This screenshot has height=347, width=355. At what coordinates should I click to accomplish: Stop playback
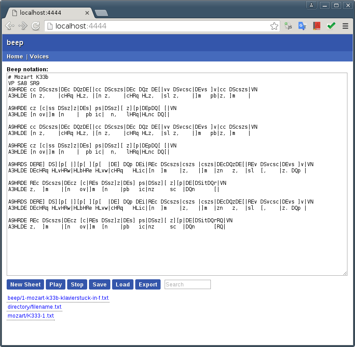point(77,285)
